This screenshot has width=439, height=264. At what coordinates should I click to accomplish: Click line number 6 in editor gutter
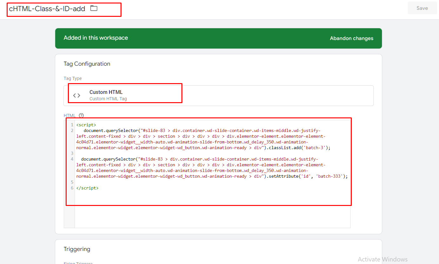coord(72,188)
